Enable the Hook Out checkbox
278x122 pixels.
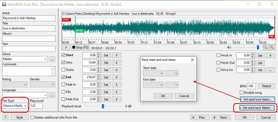tap(219, 63)
